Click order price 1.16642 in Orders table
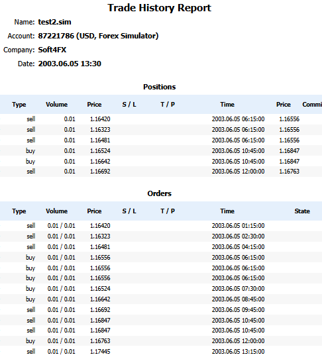Screen dimensions: 322x363 pos(100,299)
